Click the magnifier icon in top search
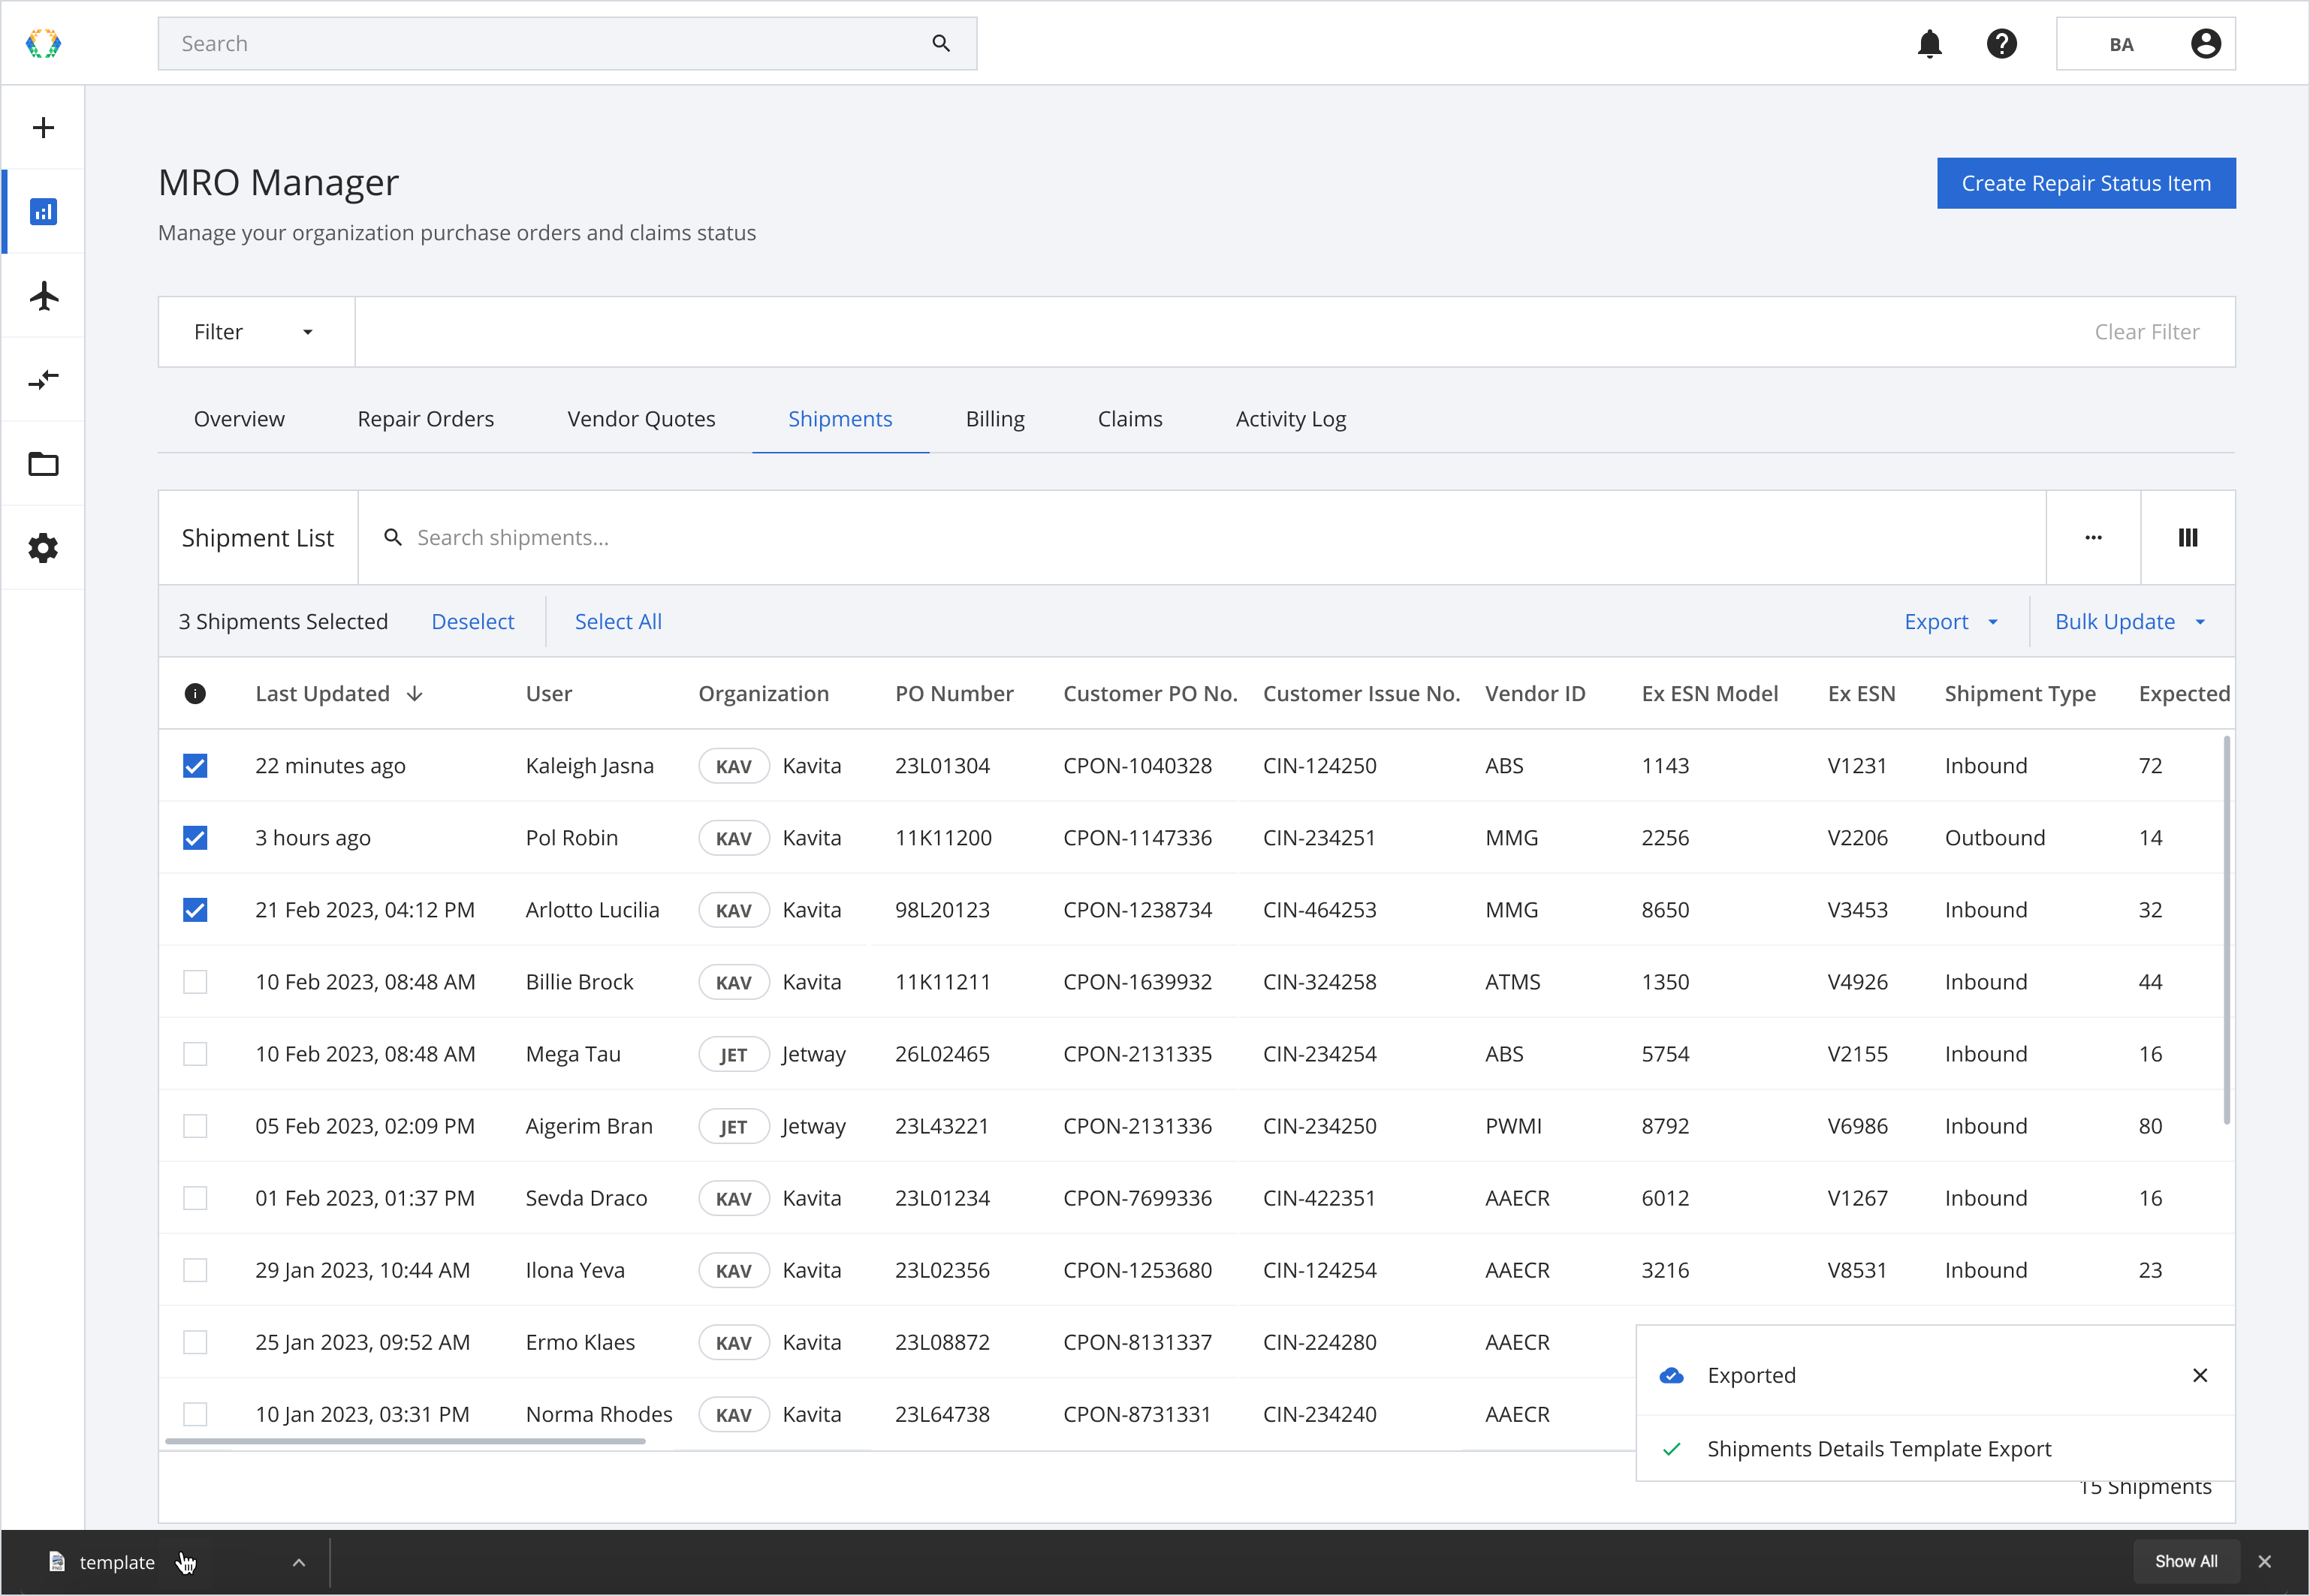The width and height of the screenshot is (2310, 1596). [x=942, y=43]
